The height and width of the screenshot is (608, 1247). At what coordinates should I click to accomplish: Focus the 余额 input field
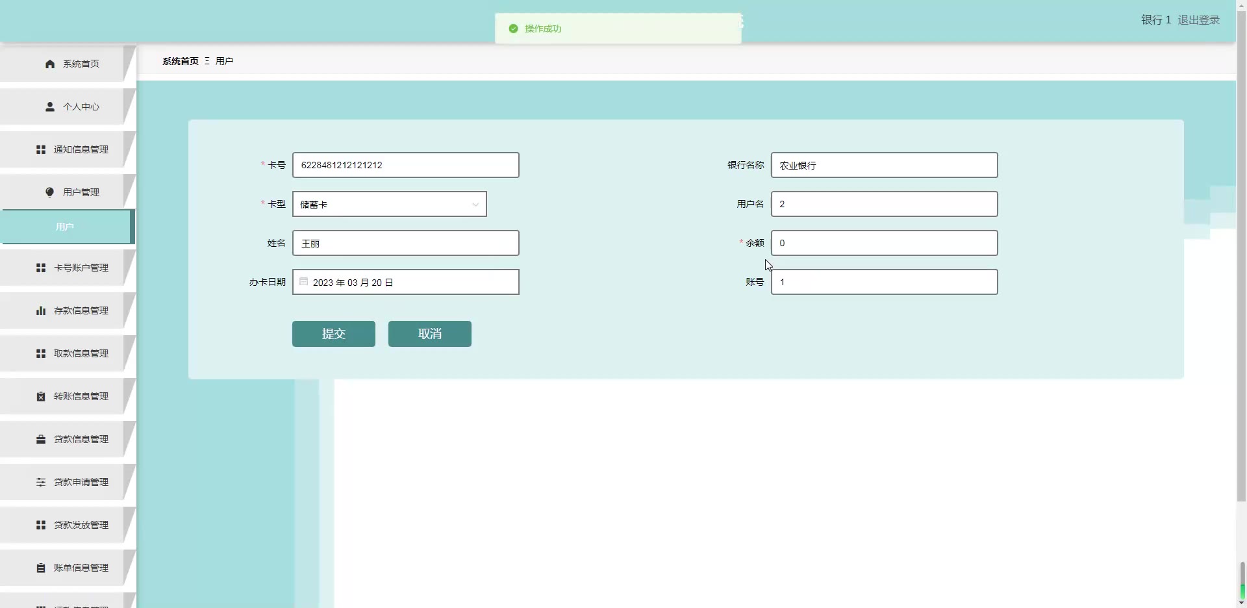(885, 243)
